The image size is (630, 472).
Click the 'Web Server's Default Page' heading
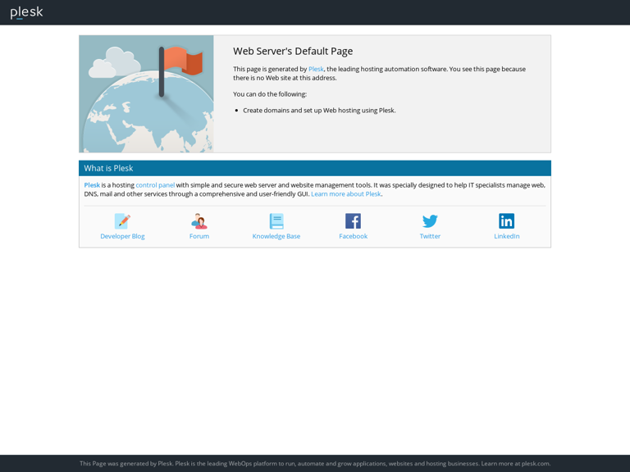pyautogui.click(x=293, y=51)
